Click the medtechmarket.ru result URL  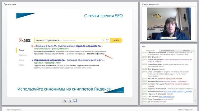click(51, 49)
